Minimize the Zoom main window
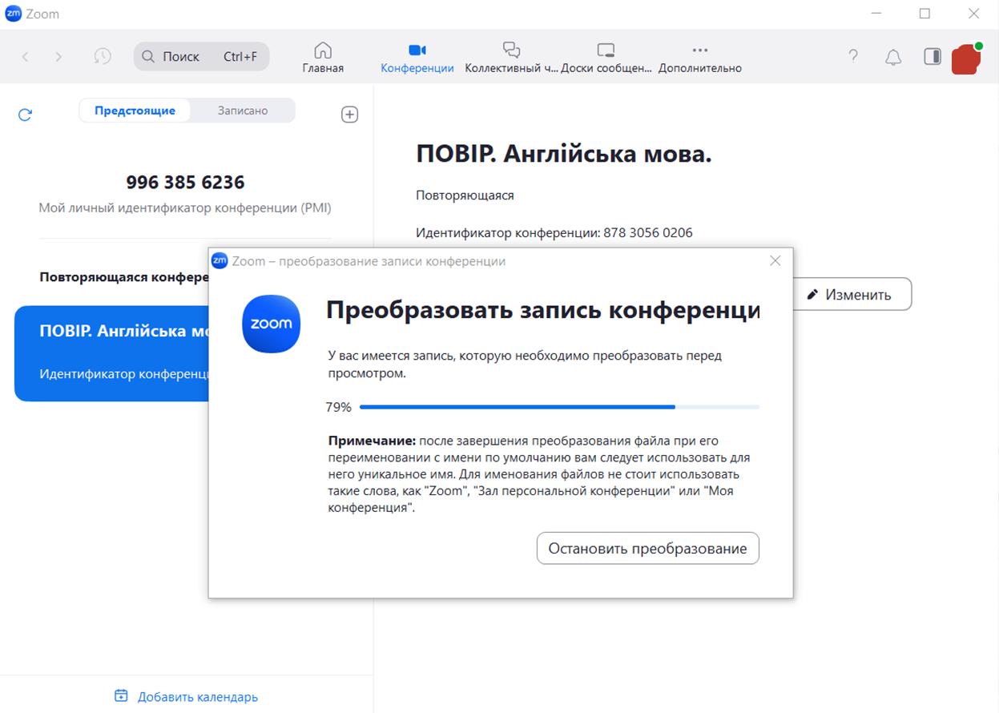 (876, 14)
